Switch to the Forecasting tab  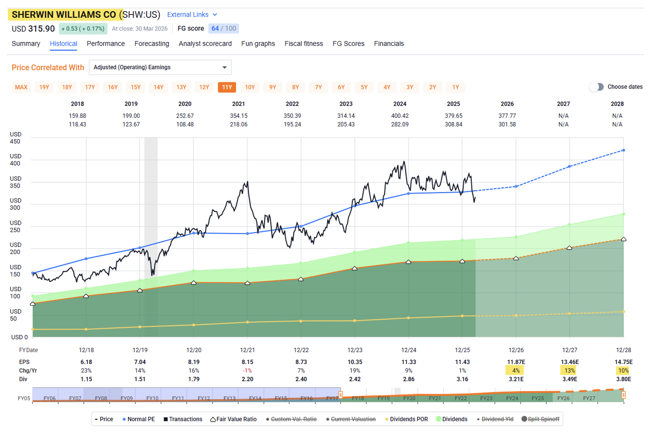(x=151, y=44)
